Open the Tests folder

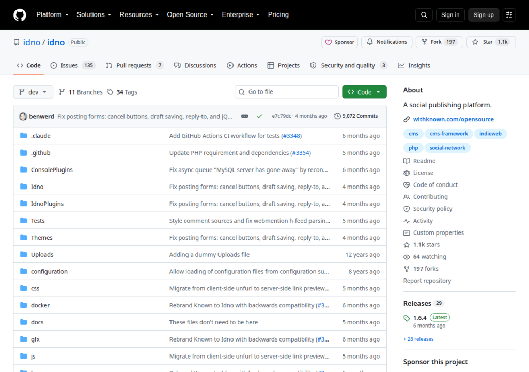coord(38,221)
